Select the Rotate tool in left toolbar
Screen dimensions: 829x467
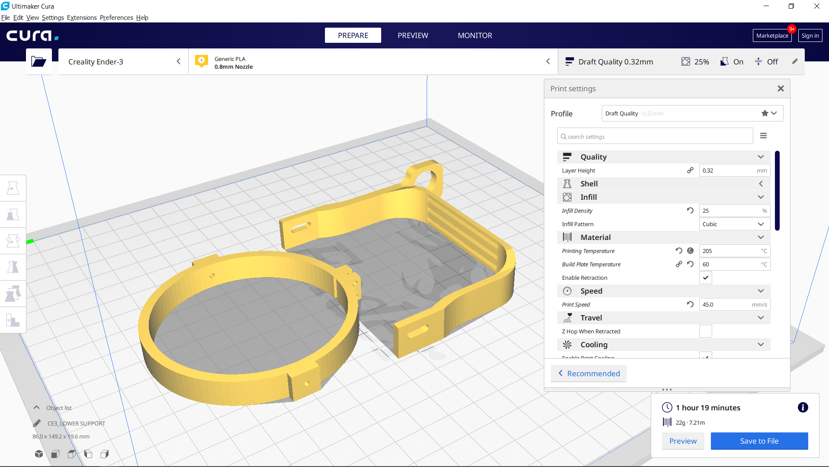pyautogui.click(x=13, y=241)
